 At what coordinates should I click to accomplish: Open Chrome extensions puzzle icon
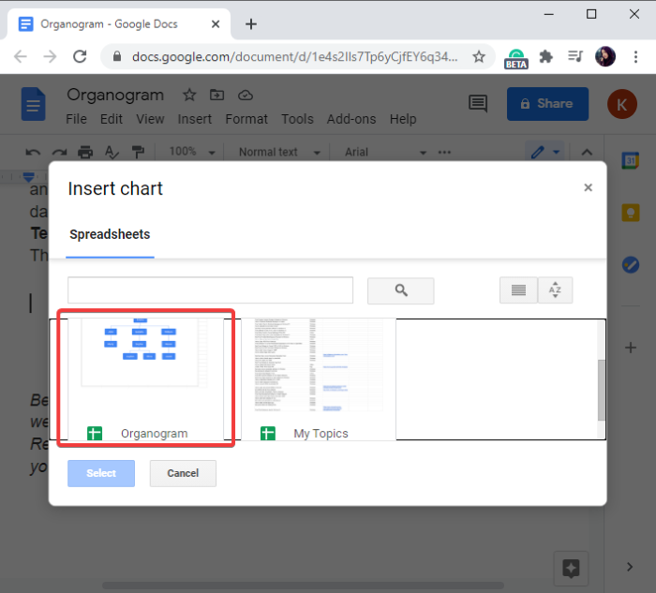pos(545,56)
